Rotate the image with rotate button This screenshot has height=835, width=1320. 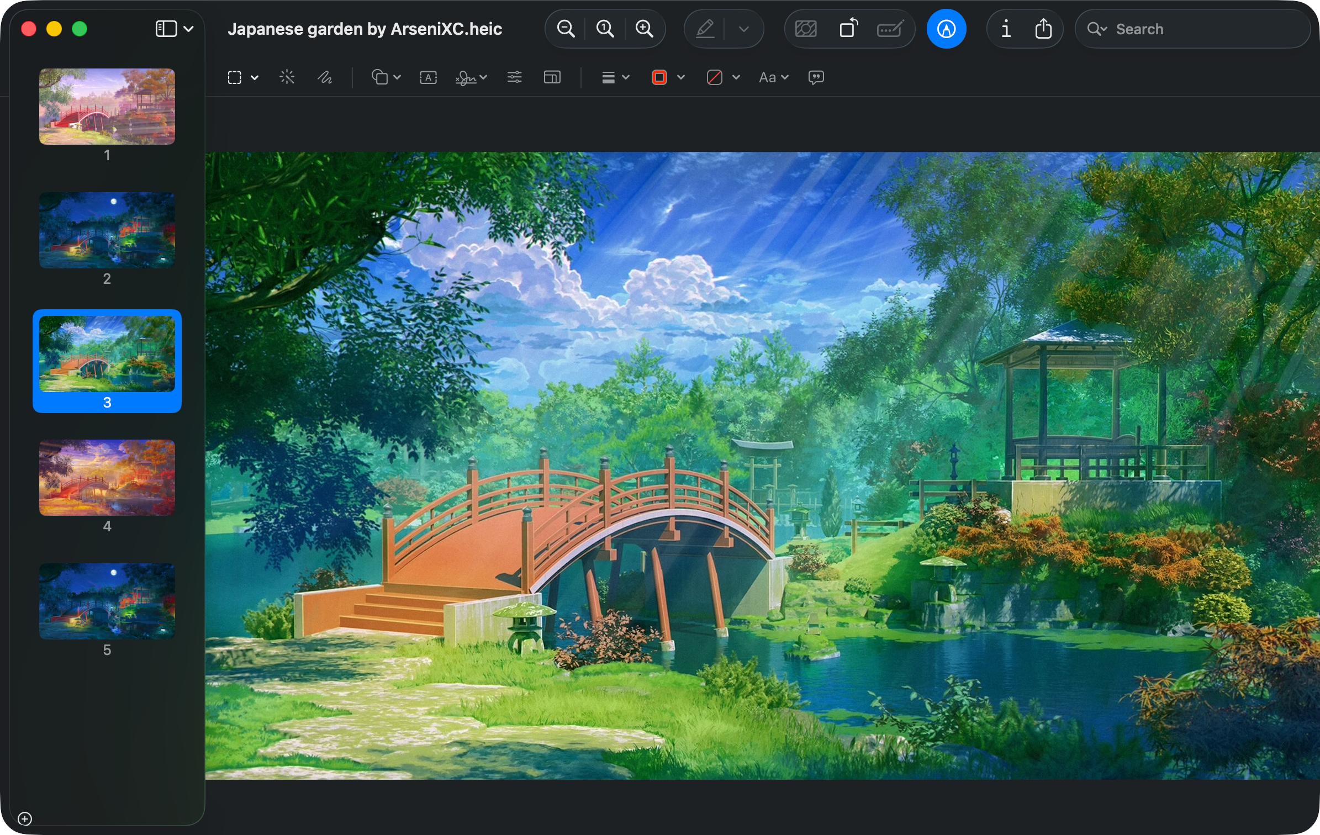[849, 29]
